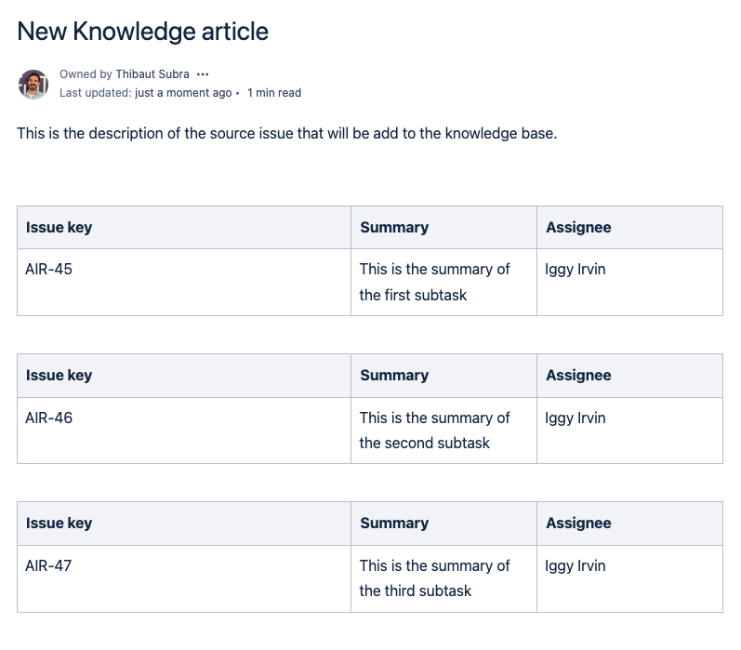Click Iggy Irvin in the AIR-46 row
The image size is (741, 650).
[x=576, y=418]
